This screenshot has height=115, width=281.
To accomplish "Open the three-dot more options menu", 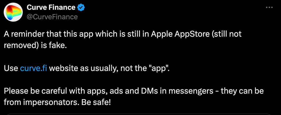I will tap(269, 7).
